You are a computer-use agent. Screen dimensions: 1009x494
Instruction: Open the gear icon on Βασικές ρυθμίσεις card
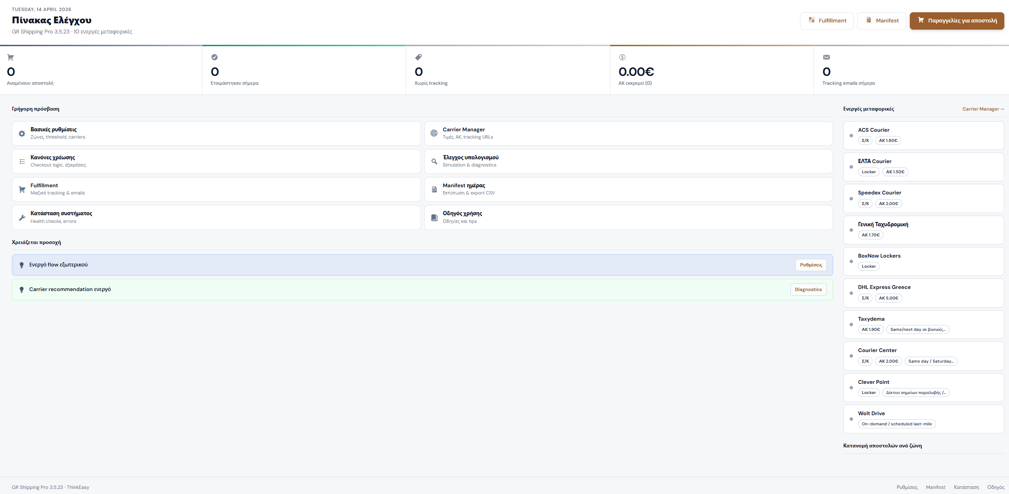tap(22, 133)
